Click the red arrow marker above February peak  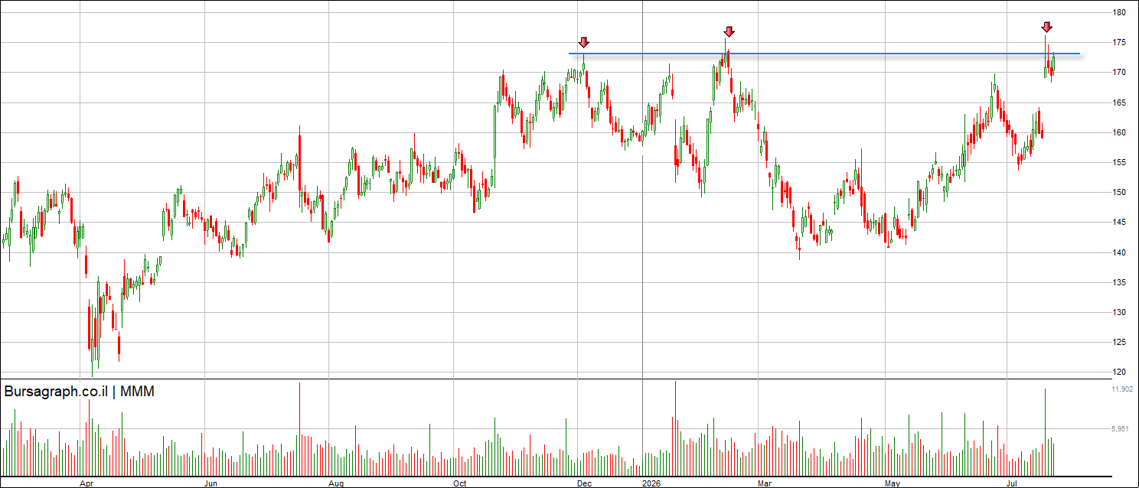point(729,31)
